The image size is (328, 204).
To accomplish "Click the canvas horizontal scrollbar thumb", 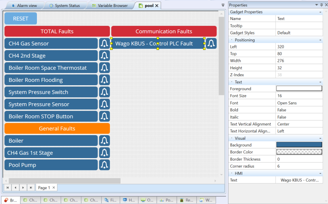I will 64,181.
